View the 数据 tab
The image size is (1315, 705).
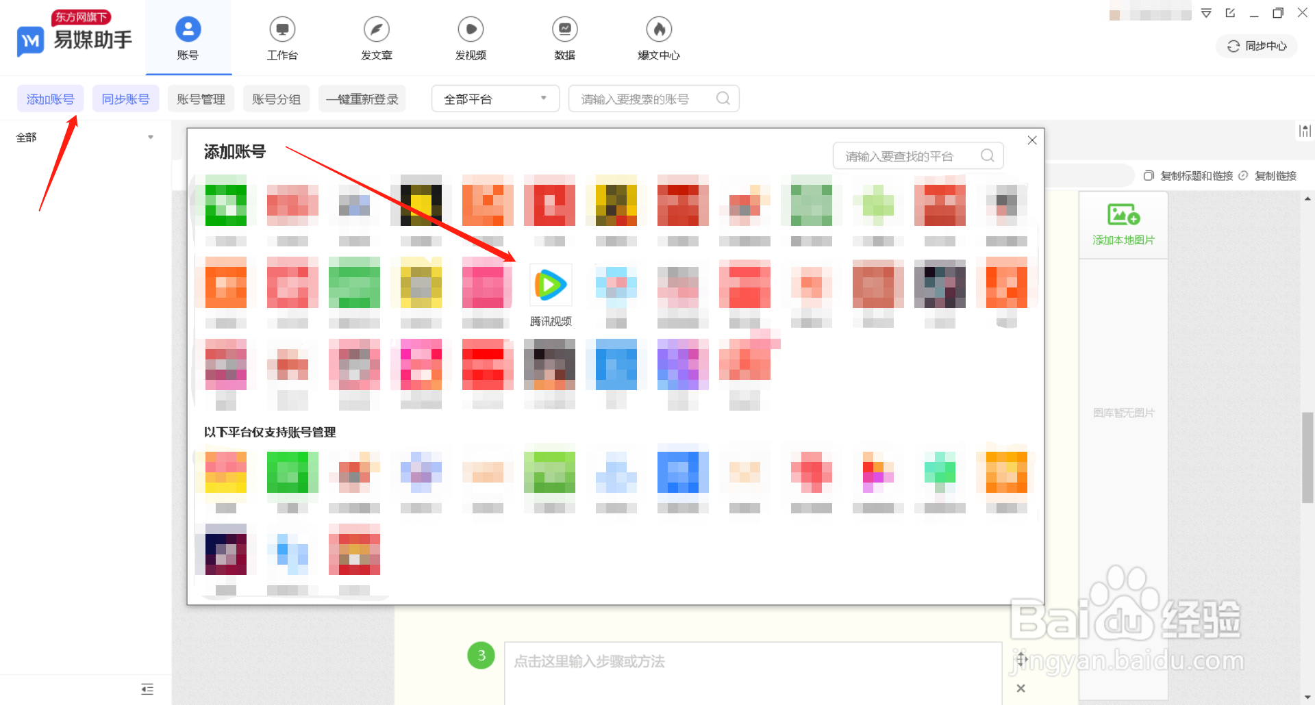click(x=565, y=38)
